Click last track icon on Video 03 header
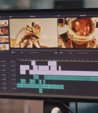This screenshot has height=113, width=98. pos(15,62)
